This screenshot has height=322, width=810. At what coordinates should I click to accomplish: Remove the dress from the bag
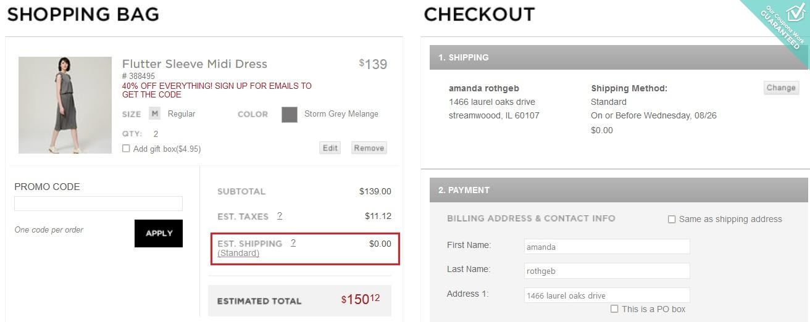(369, 148)
